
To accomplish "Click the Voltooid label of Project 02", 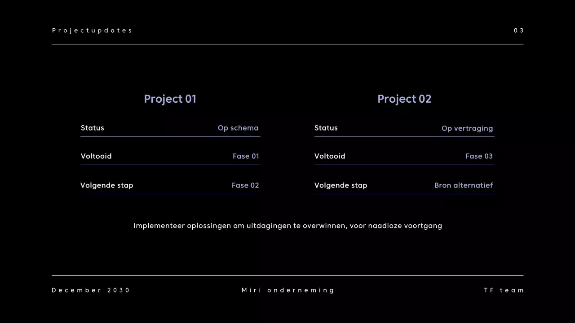I will point(330,156).
